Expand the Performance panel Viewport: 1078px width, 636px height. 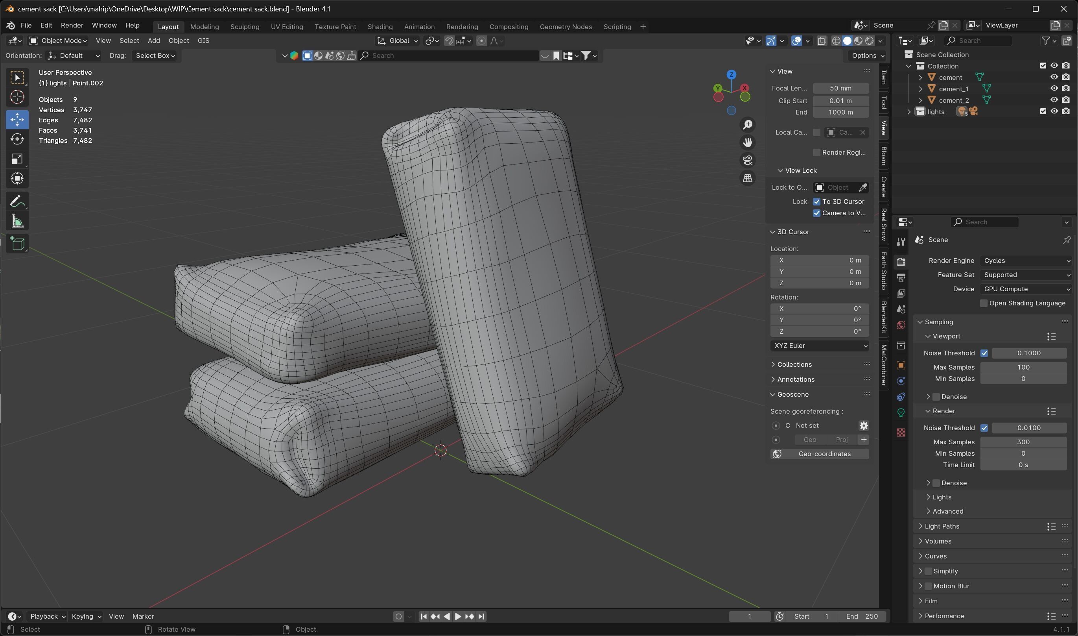point(944,616)
